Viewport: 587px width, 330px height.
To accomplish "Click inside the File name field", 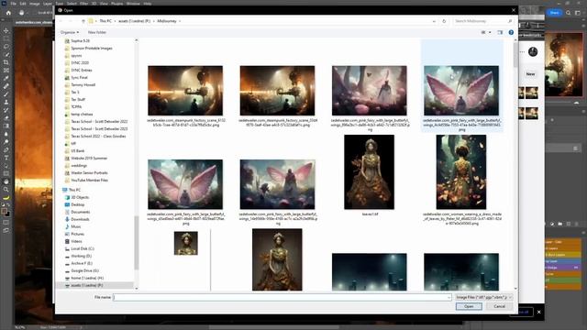I will coord(281,297).
